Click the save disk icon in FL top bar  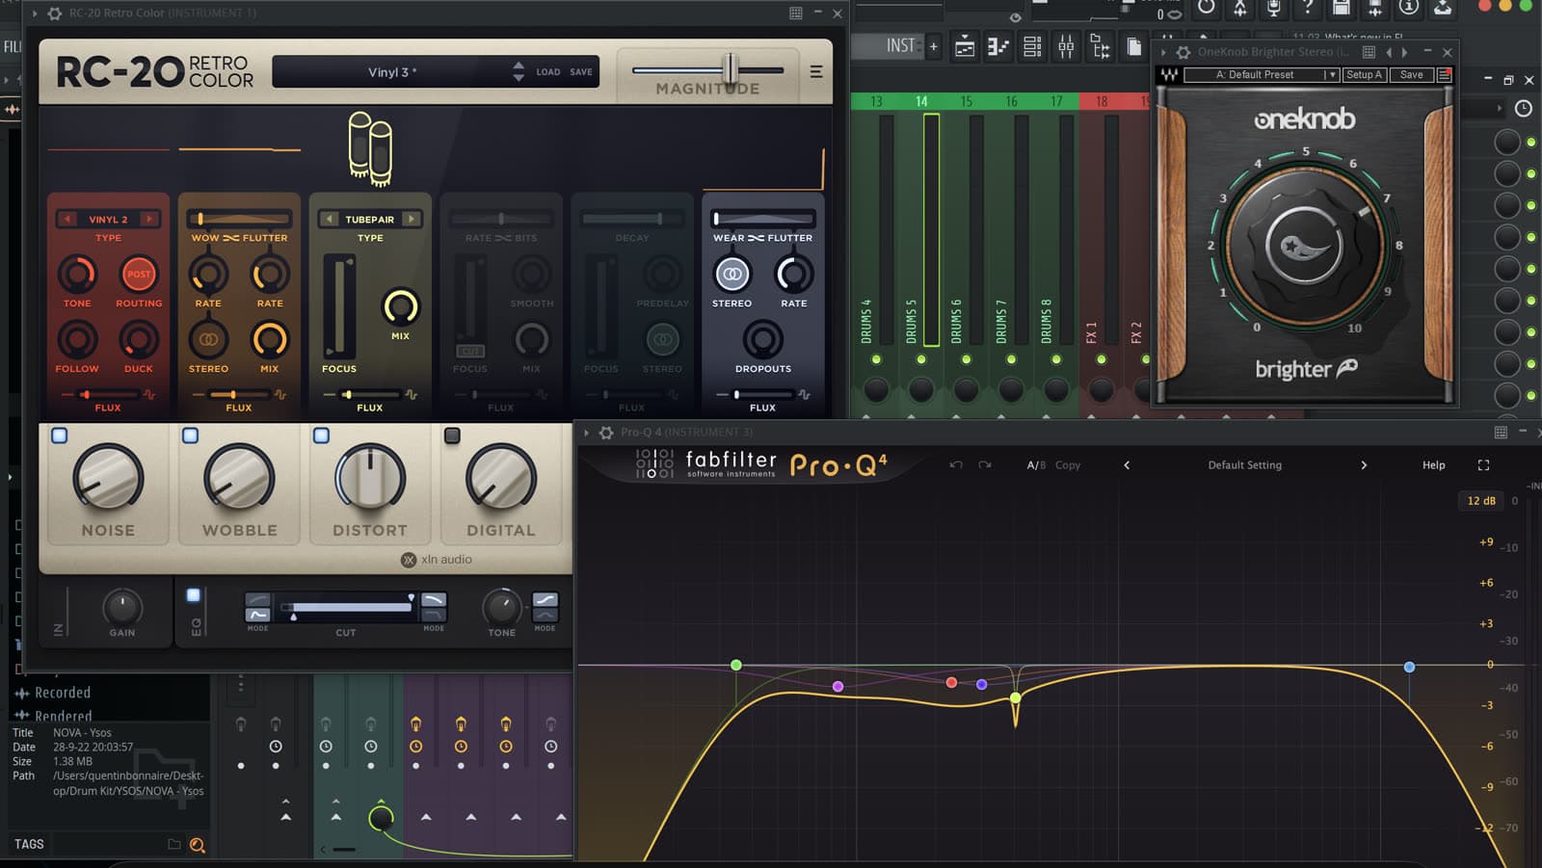(x=1342, y=9)
